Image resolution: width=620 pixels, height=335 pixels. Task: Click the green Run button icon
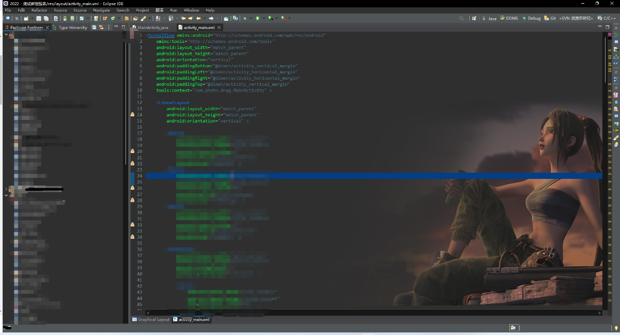(x=257, y=18)
